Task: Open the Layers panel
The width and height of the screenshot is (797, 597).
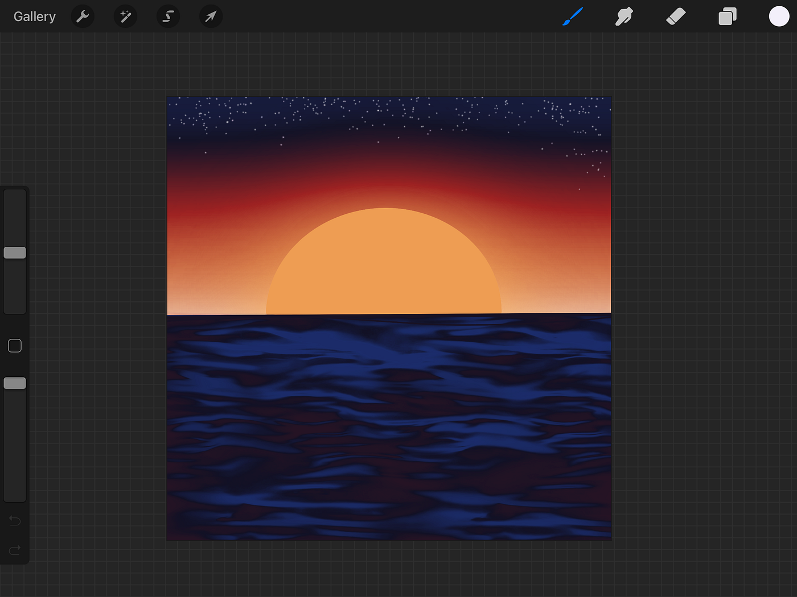Action: click(727, 16)
